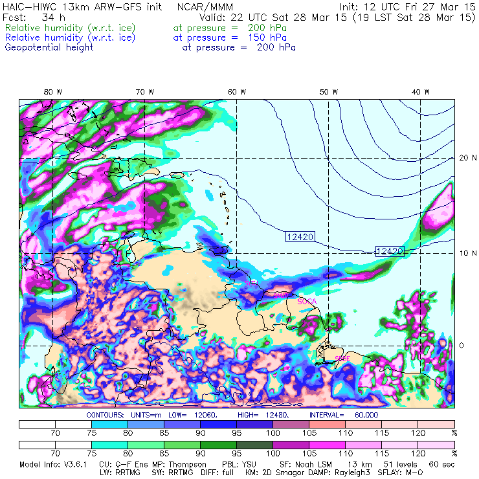Viewport: 479px width, 479px height.
Task: Click the '70 W' longitude label
Action: point(145,92)
